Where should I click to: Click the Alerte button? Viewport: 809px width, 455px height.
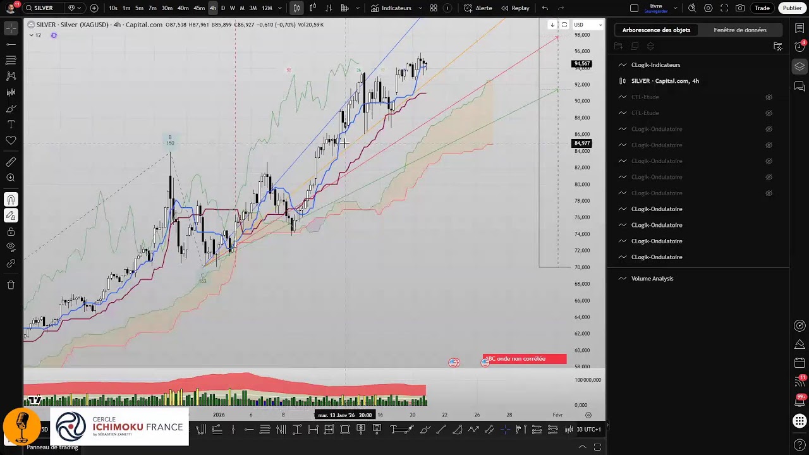[478, 8]
